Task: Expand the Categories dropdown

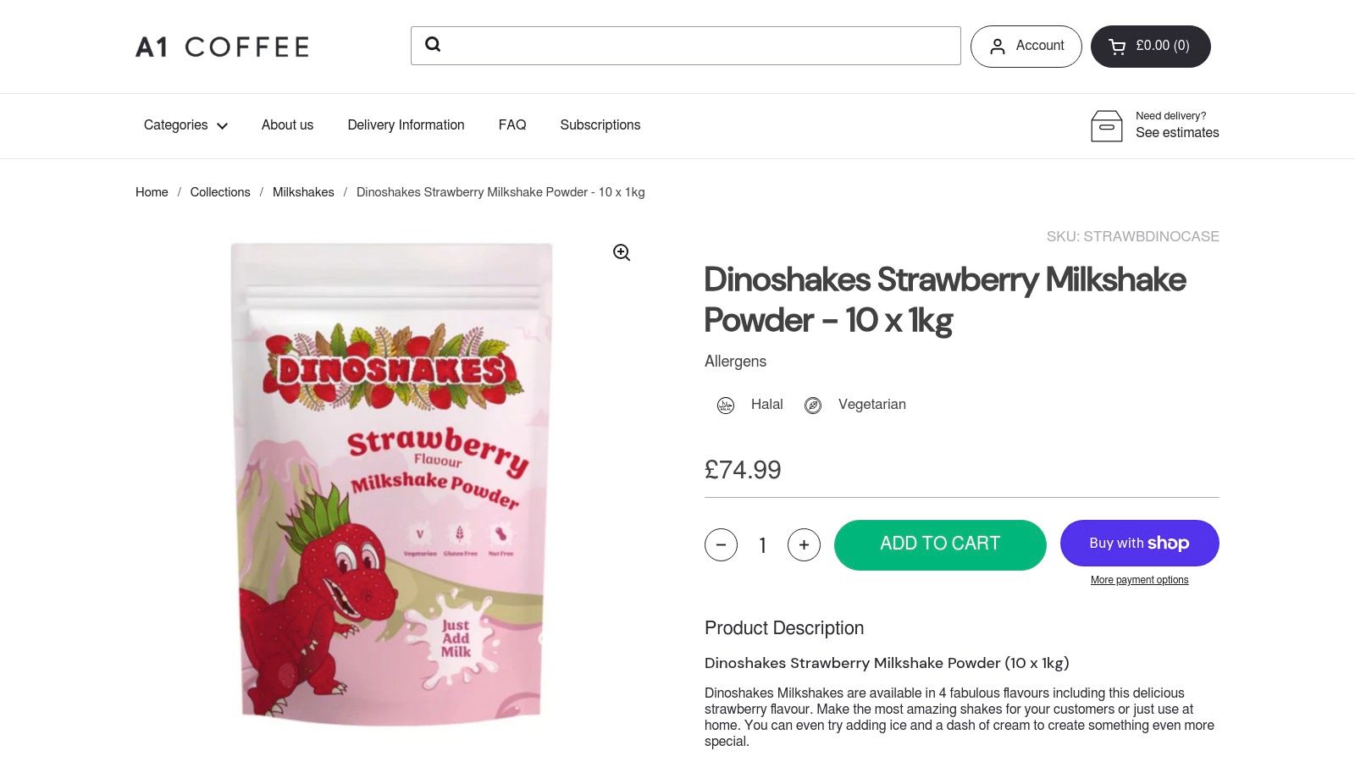Action: 174,124
